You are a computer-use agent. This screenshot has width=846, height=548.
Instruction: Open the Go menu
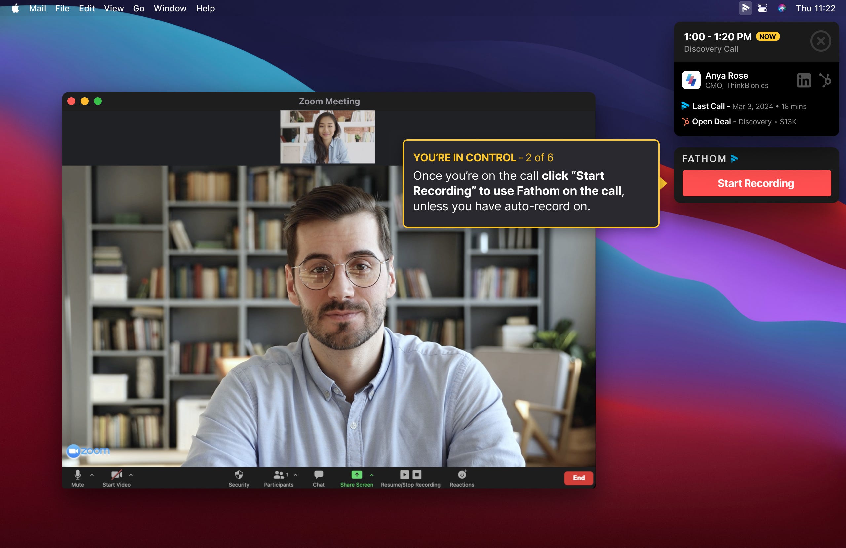click(138, 8)
